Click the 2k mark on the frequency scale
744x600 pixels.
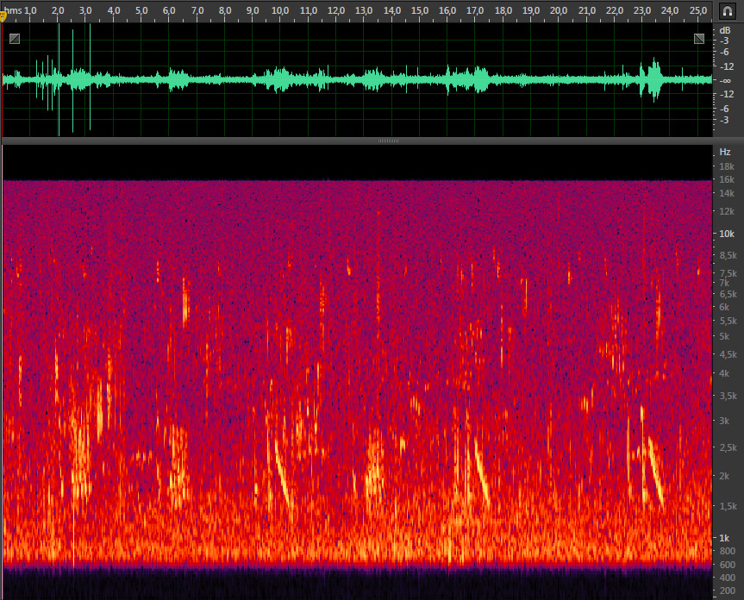pyautogui.click(x=724, y=476)
